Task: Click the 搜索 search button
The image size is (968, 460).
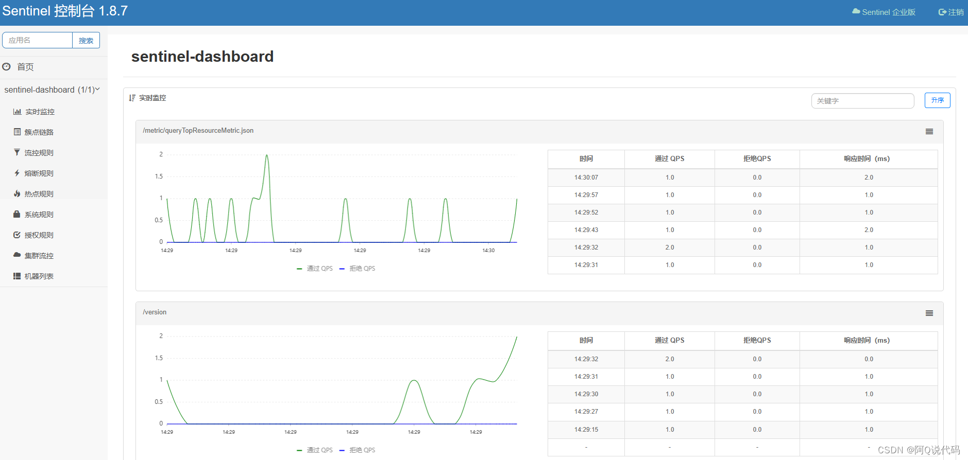Action: coord(86,40)
